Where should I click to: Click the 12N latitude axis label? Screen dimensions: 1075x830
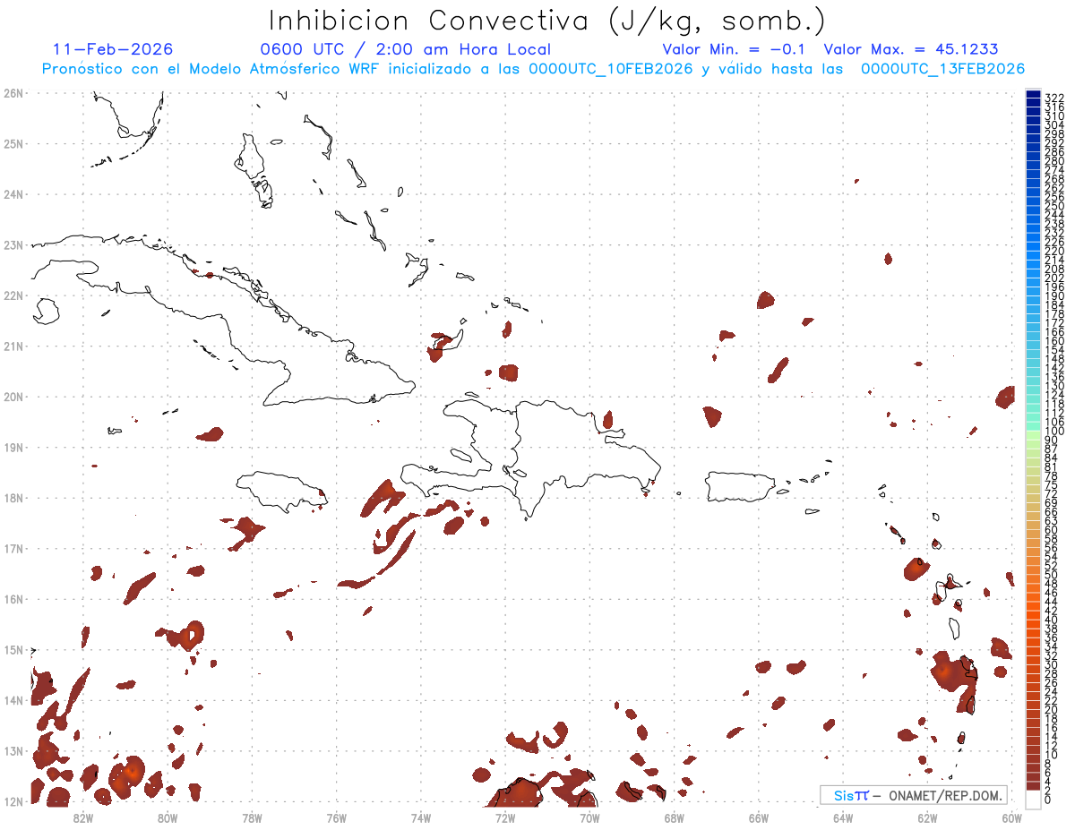point(13,801)
